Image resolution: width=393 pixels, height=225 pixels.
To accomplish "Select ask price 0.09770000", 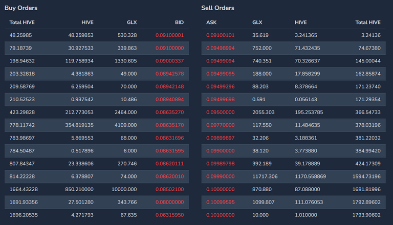I will coord(221,125).
